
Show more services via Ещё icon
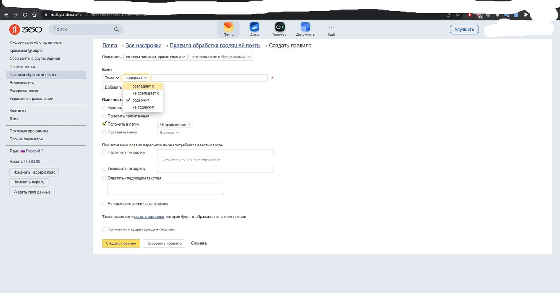click(331, 27)
